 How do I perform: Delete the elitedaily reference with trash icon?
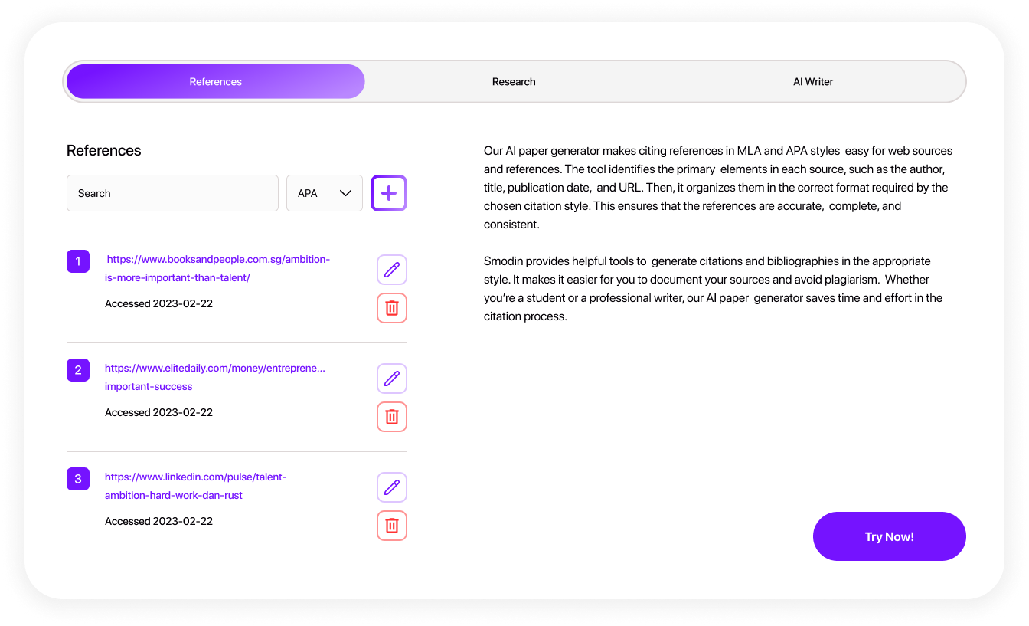coord(391,417)
